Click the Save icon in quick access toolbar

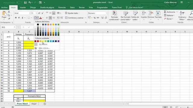coord(25,2)
